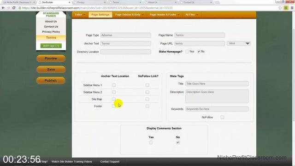
Task: Switch to the Contact Us browser tab
Action: [195, 2]
